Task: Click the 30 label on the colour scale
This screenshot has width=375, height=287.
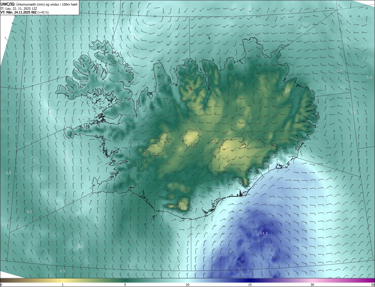Action: click(312, 285)
